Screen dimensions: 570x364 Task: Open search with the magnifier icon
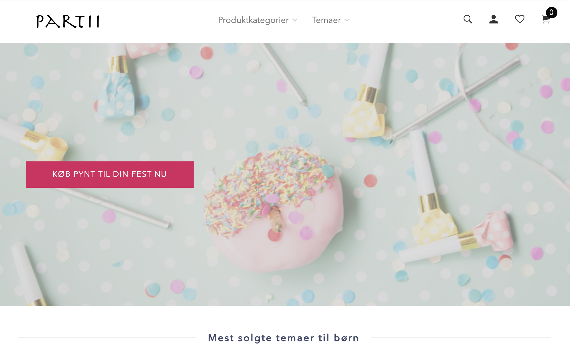(x=468, y=19)
